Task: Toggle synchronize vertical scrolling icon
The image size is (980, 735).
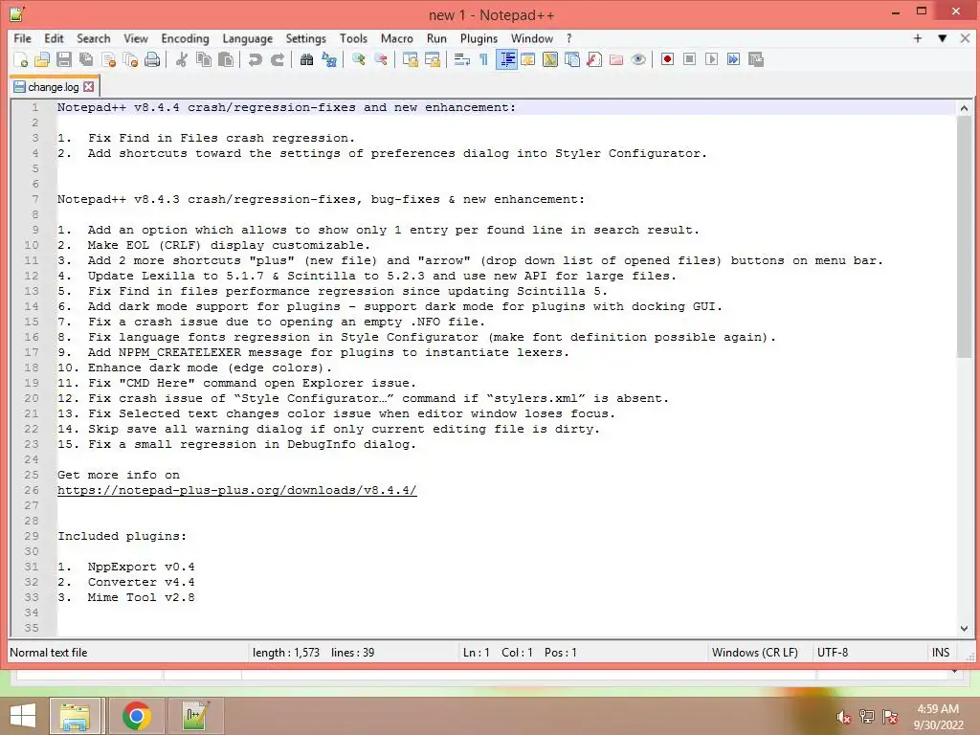Action: pyautogui.click(x=410, y=59)
